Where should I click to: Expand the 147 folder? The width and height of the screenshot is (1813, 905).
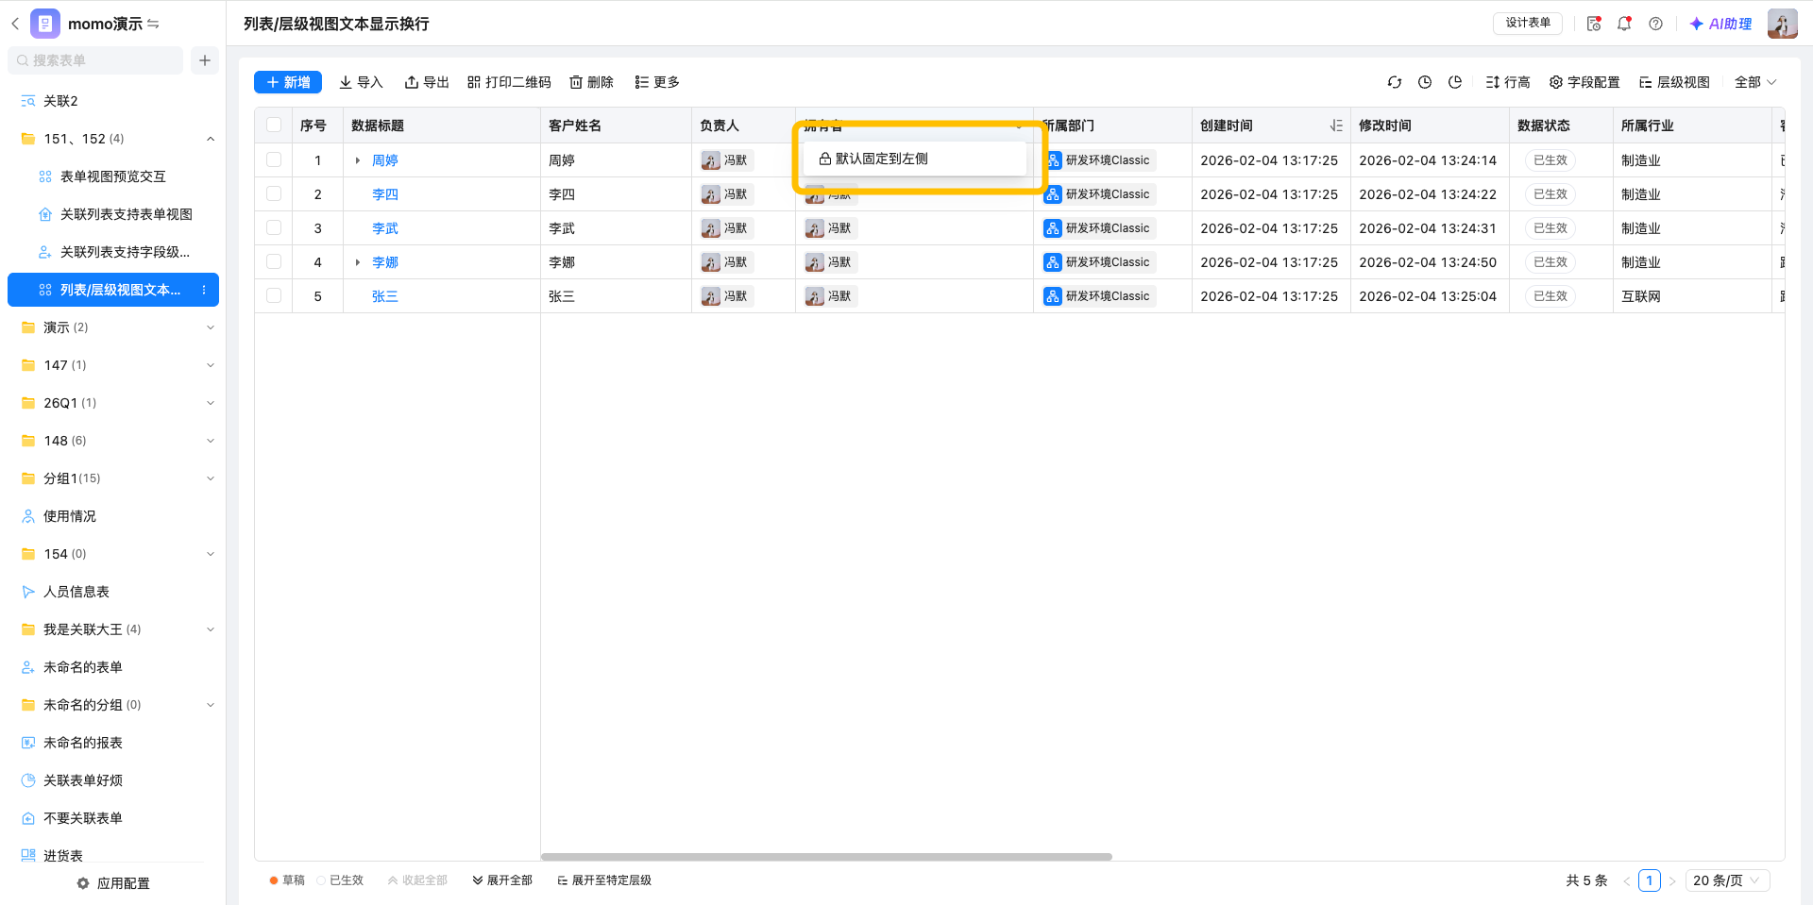click(x=211, y=365)
